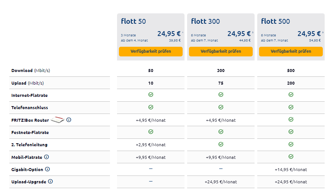Screen dimensions: 331x190
Task: Select the flott 50 plan title
Action: pyautogui.click(x=133, y=21)
